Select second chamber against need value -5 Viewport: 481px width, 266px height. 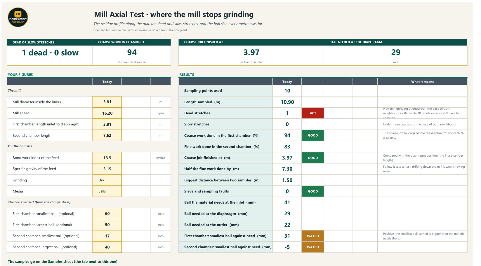287,247
